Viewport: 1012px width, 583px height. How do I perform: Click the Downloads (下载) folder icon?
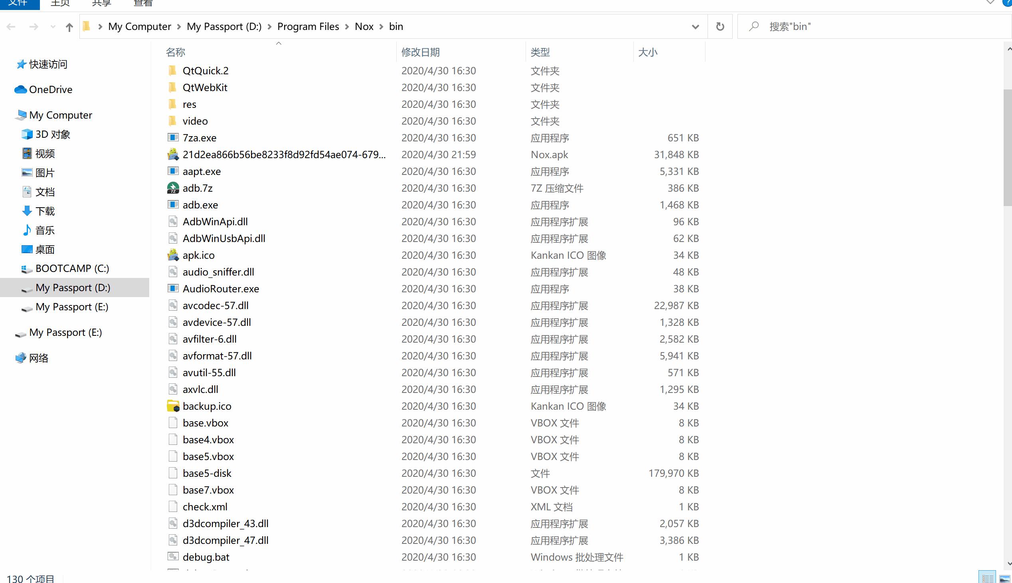(27, 211)
